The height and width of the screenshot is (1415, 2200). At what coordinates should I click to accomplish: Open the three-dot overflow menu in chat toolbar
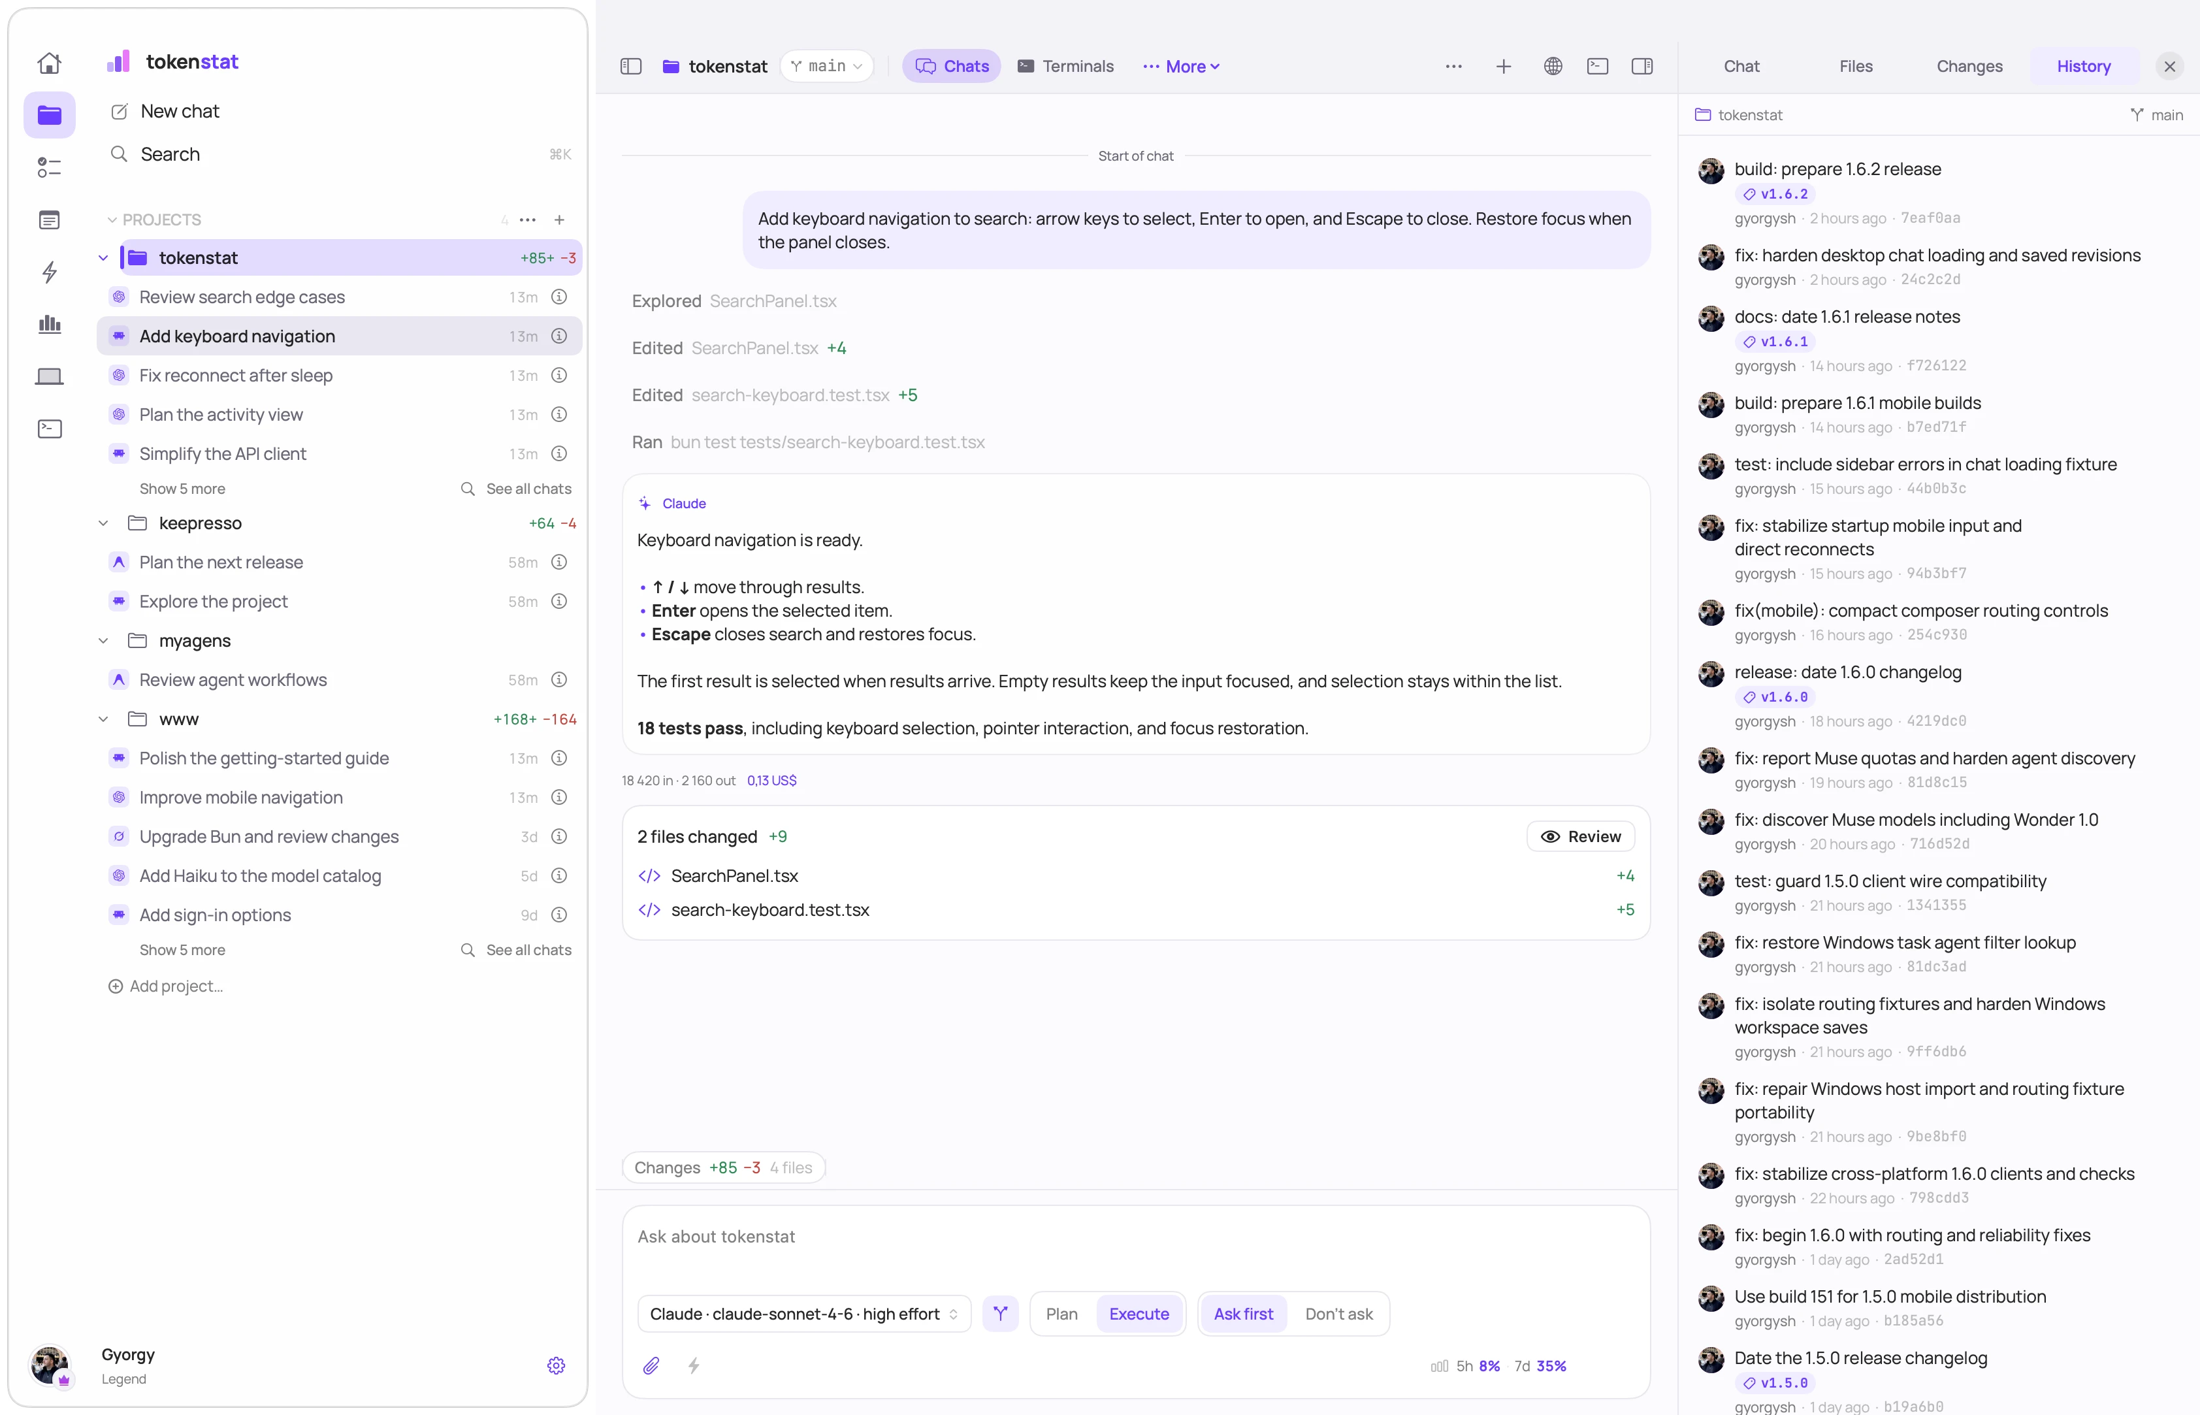click(x=1453, y=66)
